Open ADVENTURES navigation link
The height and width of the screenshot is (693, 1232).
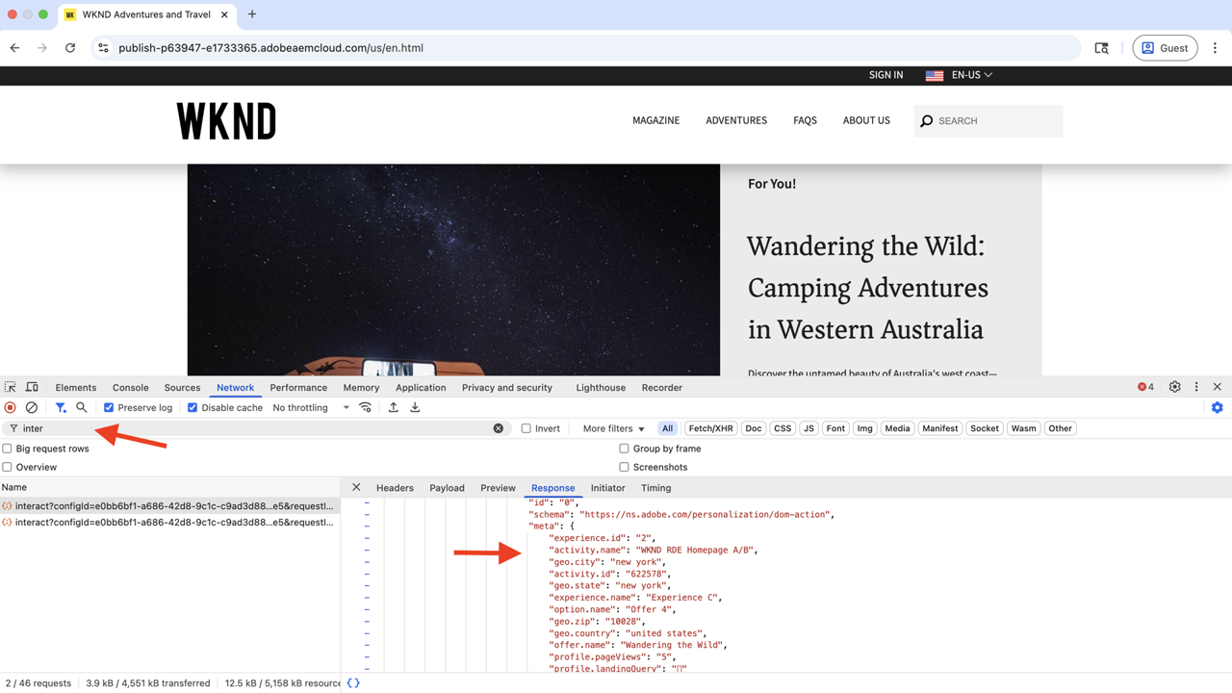pos(736,120)
